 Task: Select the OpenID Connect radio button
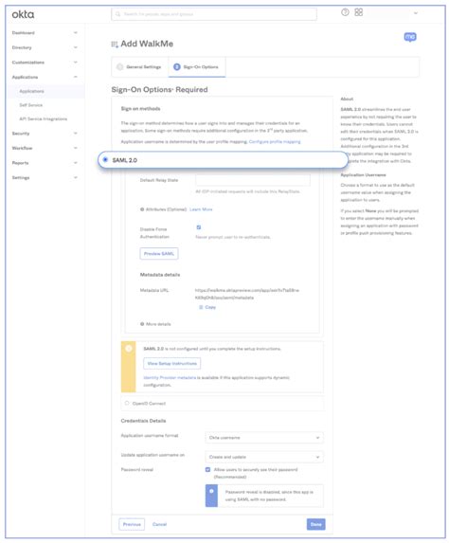click(x=127, y=403)
